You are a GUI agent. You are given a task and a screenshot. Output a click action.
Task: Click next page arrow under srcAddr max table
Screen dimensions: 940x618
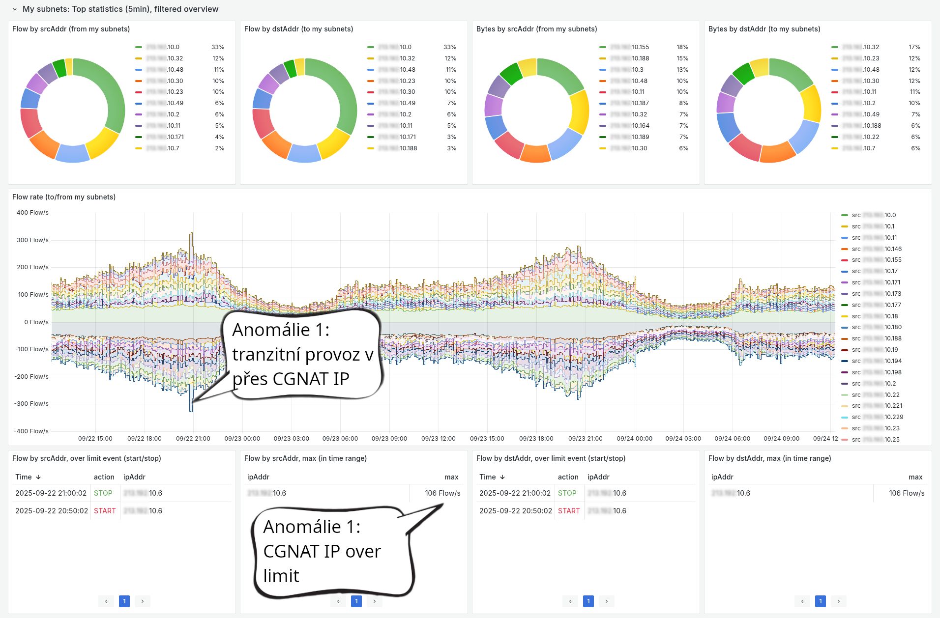(x=374, y=601)
